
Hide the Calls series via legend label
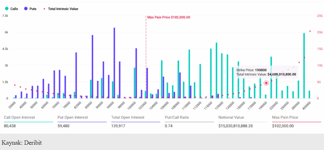pyautogui.click(x=14, y=9)
